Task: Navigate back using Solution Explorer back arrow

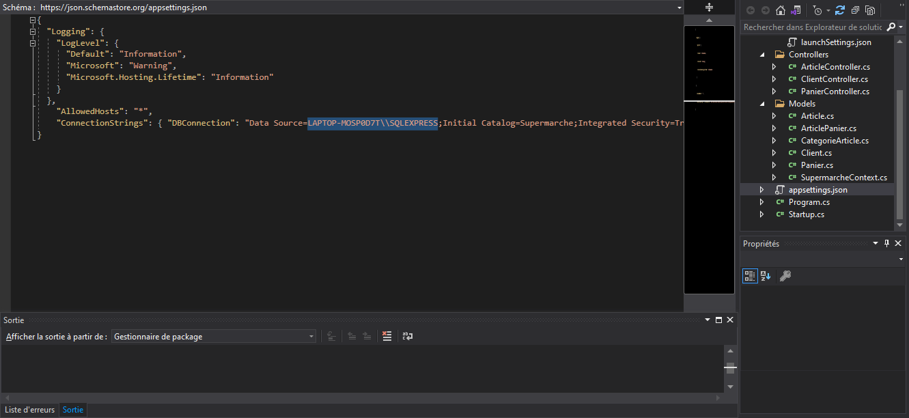Action: click(751, 10)
